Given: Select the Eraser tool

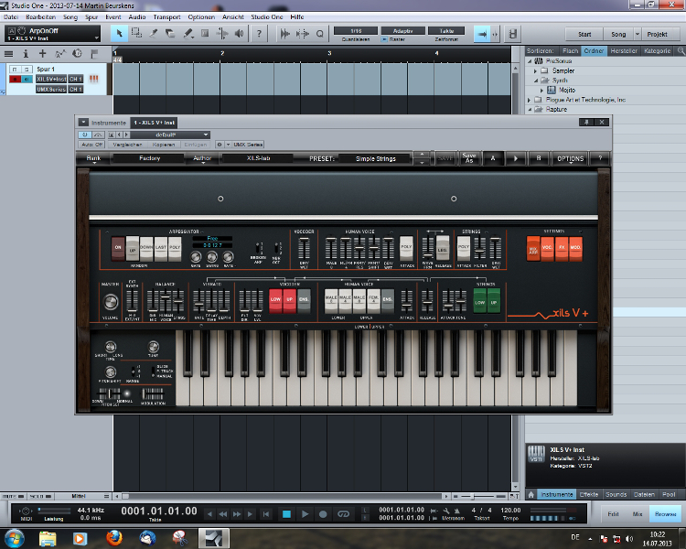Looking at the screenshot, I should pyautogui.click(x=170, y=34).
